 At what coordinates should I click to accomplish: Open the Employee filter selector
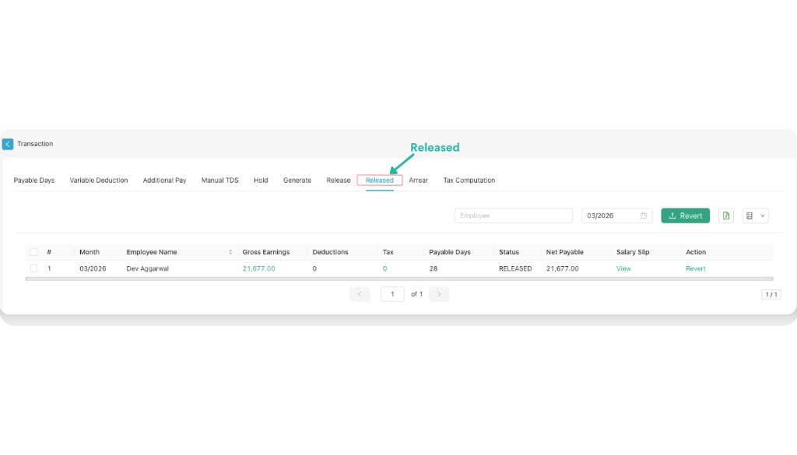pyautogui.click(x=513, y=215)
